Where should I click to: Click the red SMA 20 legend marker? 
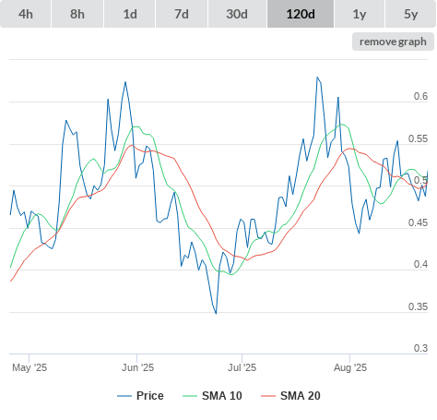click(x=268, y=396)
